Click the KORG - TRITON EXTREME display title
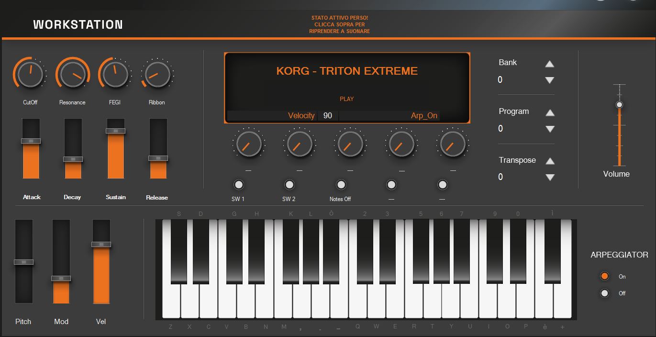The height and width of the screenshot is (337, 656). pyautogui.click(x=347, y=71)
